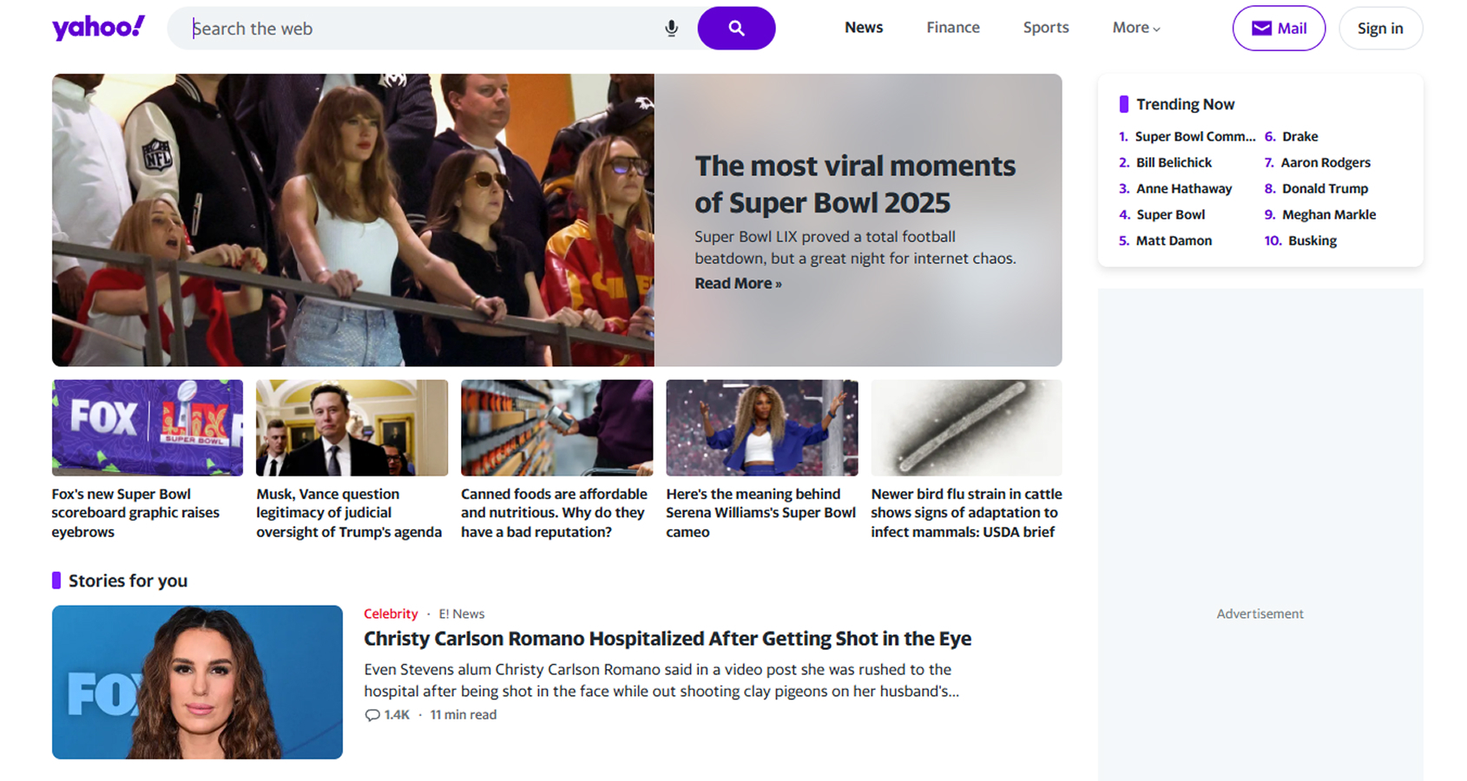Click the Sign in button
The image size is (1467, 781).
[1379, 29]
